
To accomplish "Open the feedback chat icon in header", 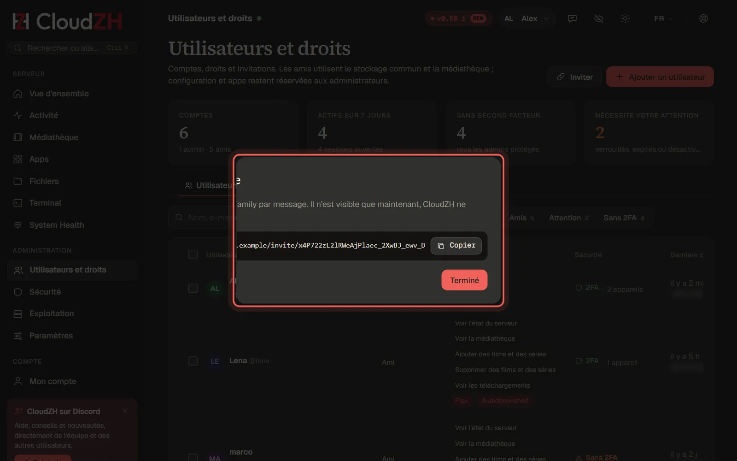I will tap(572, 18).
